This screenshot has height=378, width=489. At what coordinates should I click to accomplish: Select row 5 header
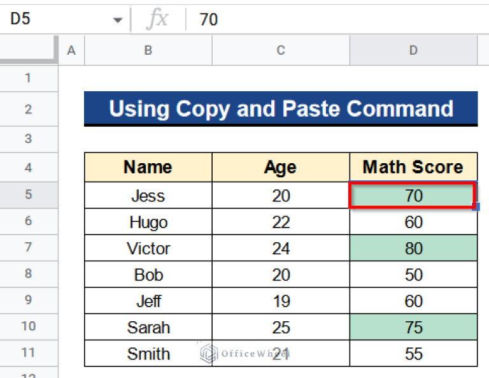point(29,195)
